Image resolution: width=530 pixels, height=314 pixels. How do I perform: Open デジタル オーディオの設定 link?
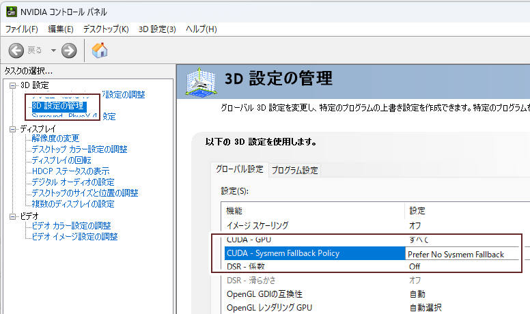pyautogui.click(x=73, y=182)
